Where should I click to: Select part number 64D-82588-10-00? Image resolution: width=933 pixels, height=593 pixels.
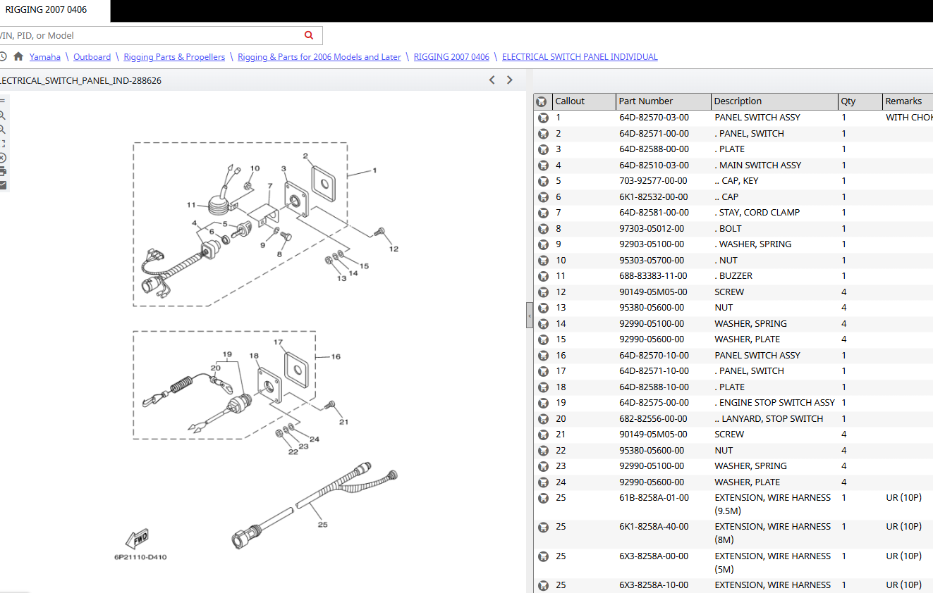click(x=654, y=387)
